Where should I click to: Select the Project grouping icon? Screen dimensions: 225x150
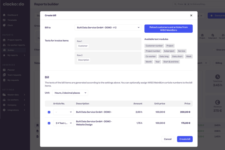[x=202, y=36]
